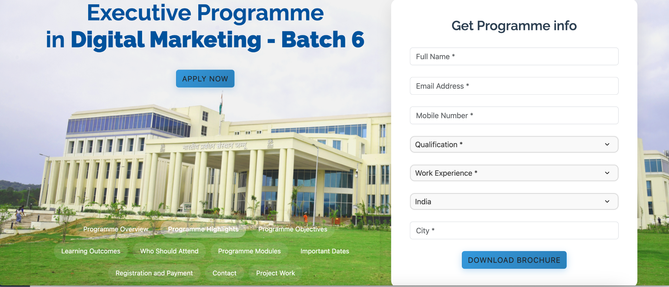View the Project Work section
The height and width of the screenshot is (287, 669).
(275, 273)
